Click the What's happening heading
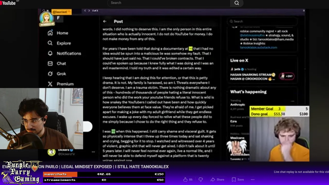 click(x=248, y=92)
